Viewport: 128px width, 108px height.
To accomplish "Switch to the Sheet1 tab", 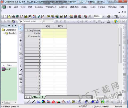I will [x=38, y=97].
